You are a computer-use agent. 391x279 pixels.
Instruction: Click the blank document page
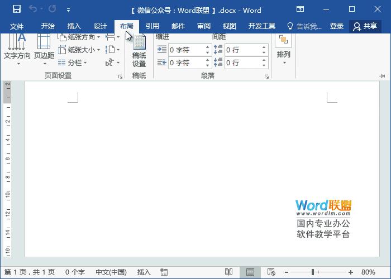202,169
